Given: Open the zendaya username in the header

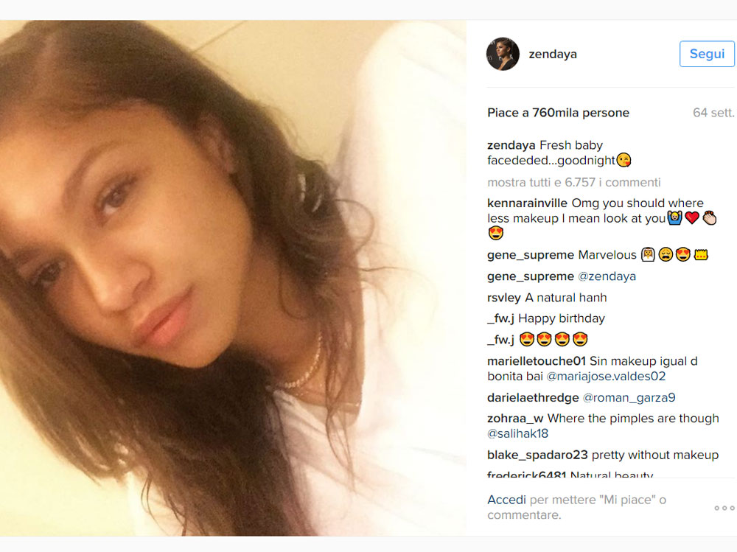Looking at the screenshot, I should pos(552,54).
